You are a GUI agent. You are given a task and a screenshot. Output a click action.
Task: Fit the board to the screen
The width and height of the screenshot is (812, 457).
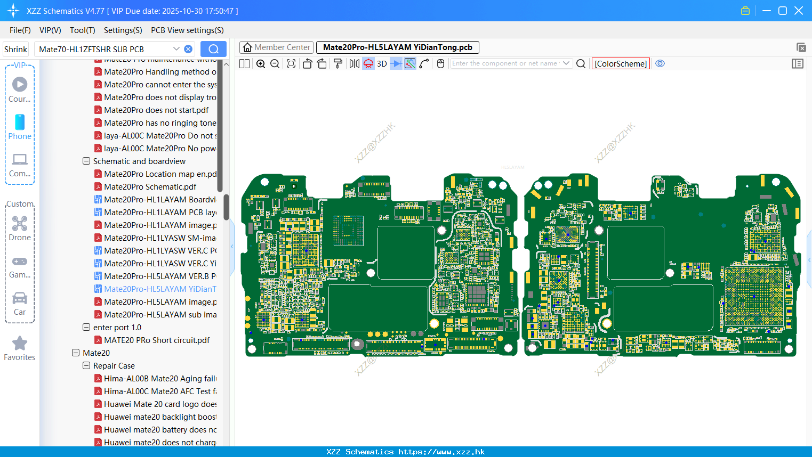(x=291, y=63)
